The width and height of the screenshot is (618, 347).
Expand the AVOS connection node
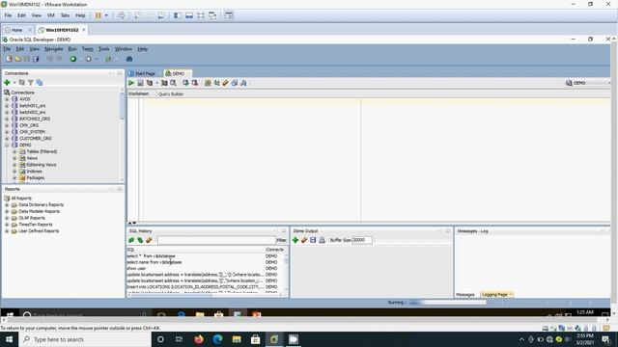[7, 99]
